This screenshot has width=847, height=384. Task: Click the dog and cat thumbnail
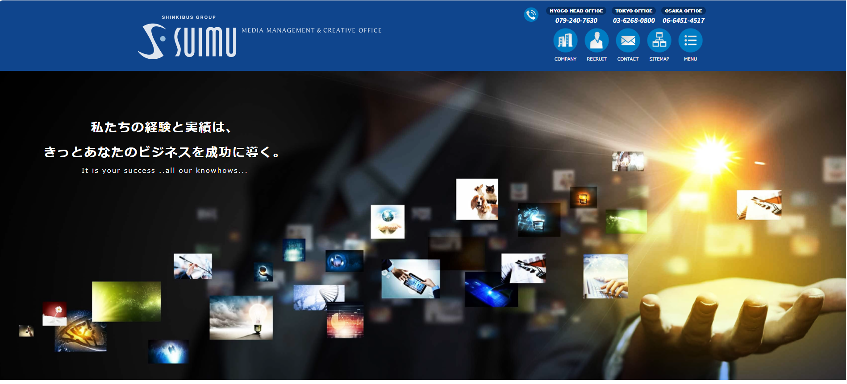tap(477, 199)
